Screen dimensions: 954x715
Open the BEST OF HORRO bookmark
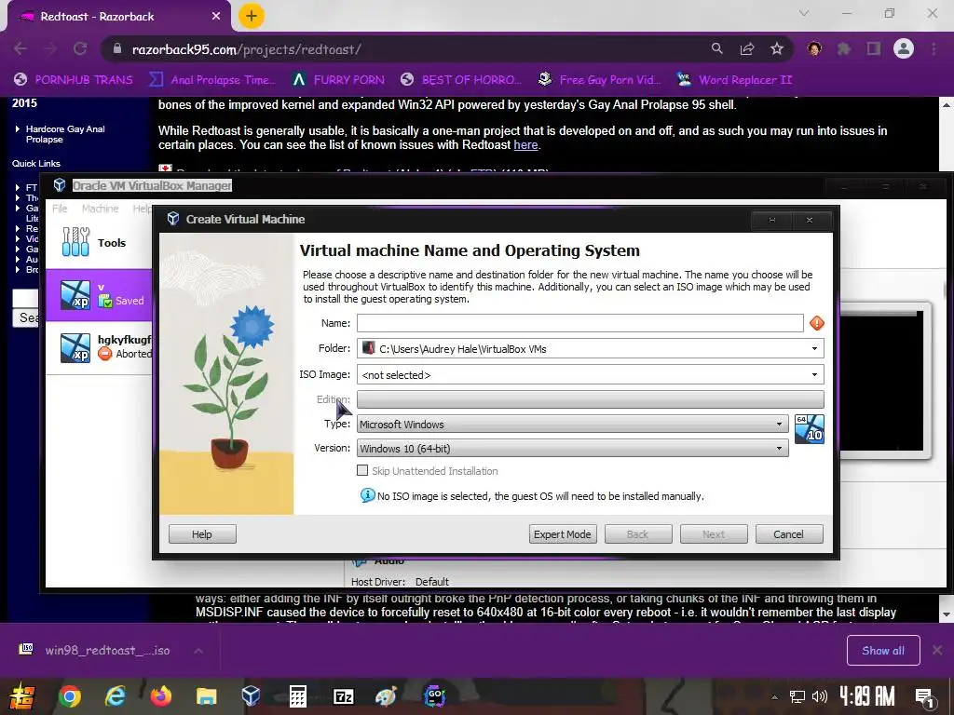pyautogui.click(x=462, y=80)
